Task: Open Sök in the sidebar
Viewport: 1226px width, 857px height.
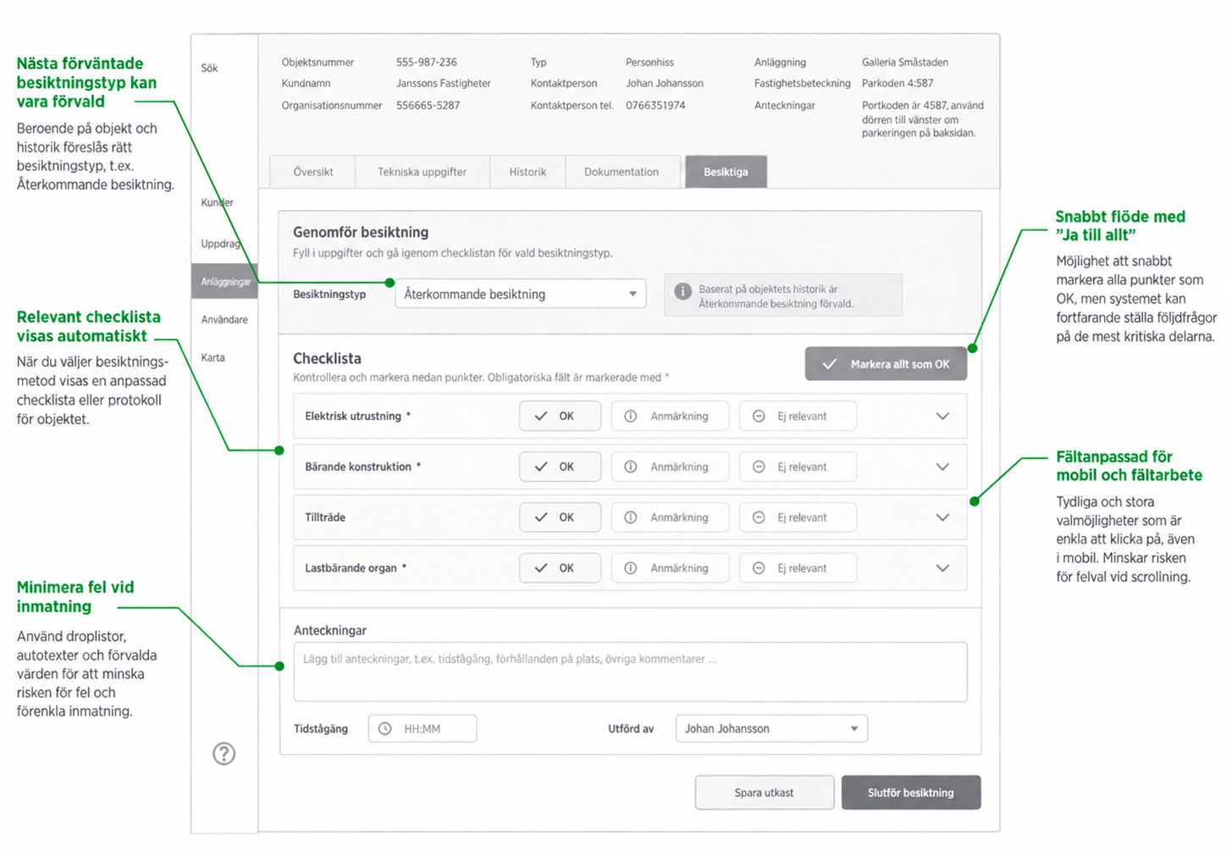Action: (209, 68)
